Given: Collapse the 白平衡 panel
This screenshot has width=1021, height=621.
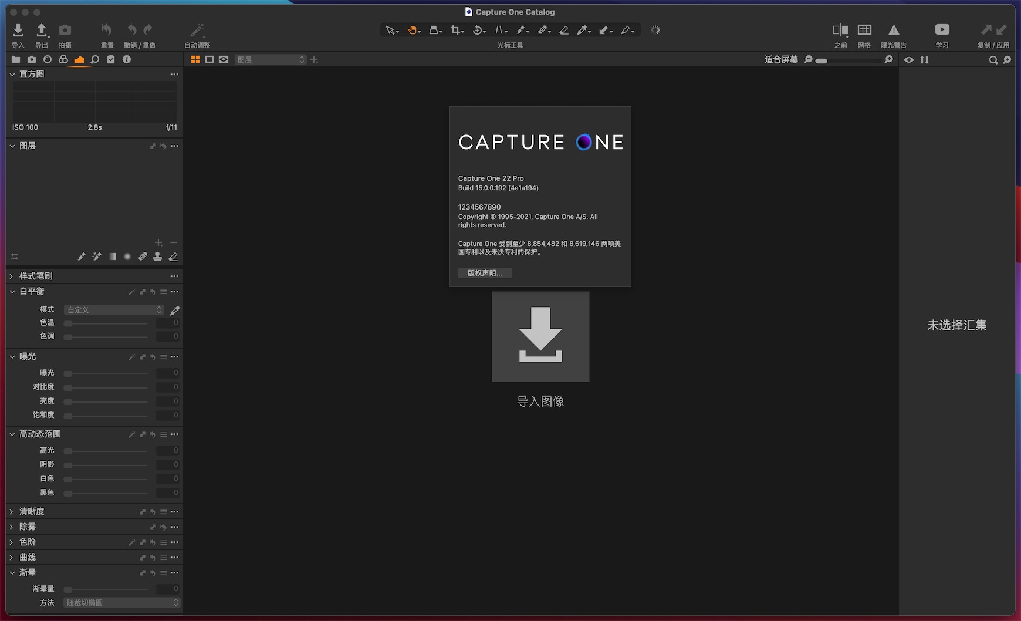Looking at the screenshot, I should pyautogui.click(x=12, y=291).
